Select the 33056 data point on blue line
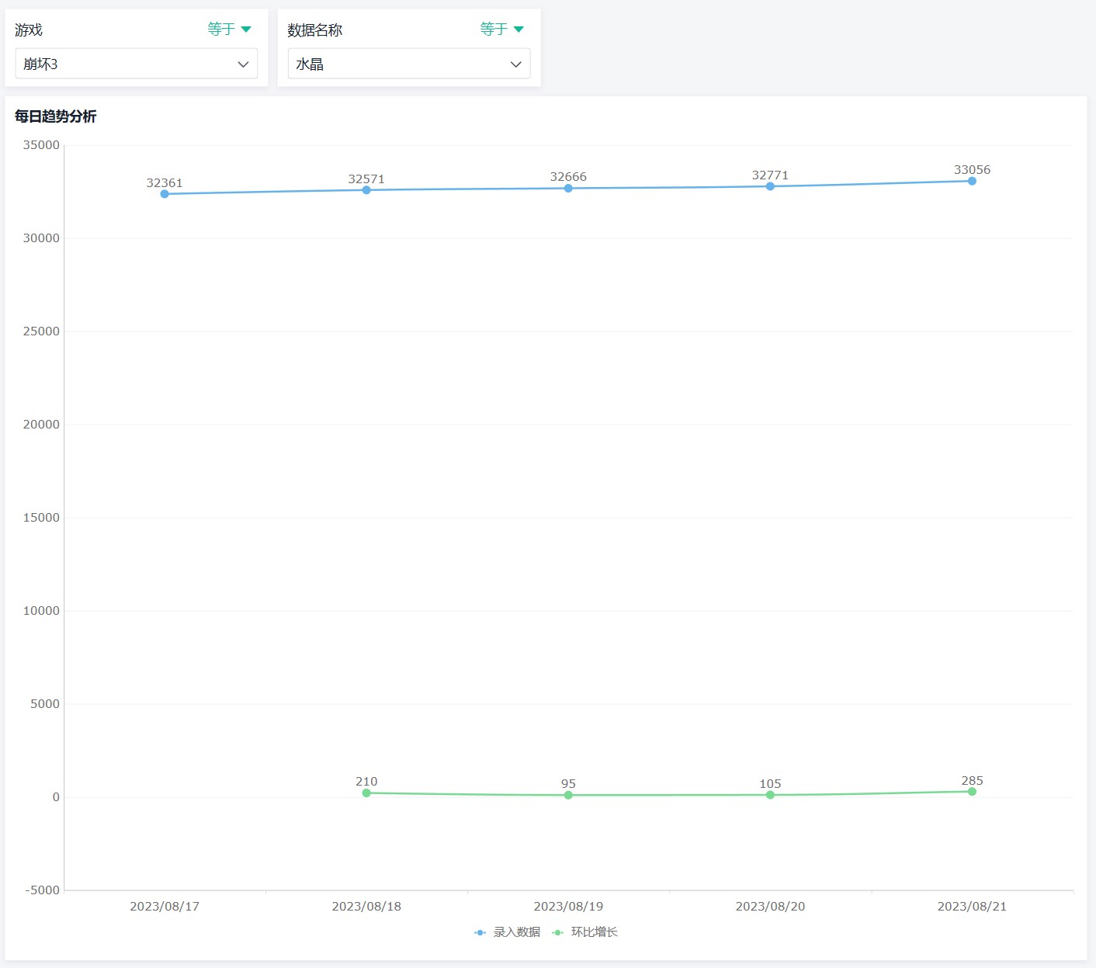The image size is (1096, 968). point(972,181)
